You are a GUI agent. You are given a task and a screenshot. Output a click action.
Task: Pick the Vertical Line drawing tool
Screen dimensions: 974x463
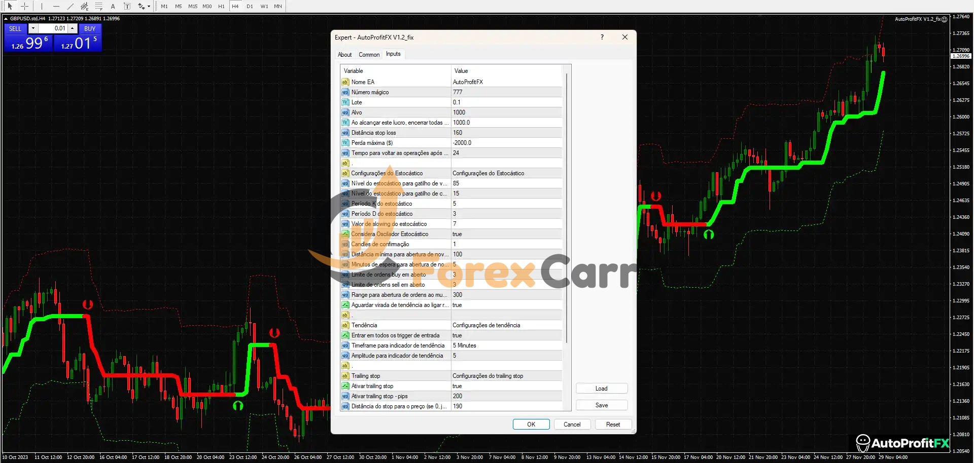(42, 6)
